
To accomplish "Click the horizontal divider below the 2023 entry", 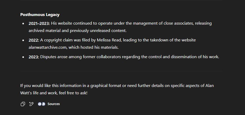I will click(121, 71).
